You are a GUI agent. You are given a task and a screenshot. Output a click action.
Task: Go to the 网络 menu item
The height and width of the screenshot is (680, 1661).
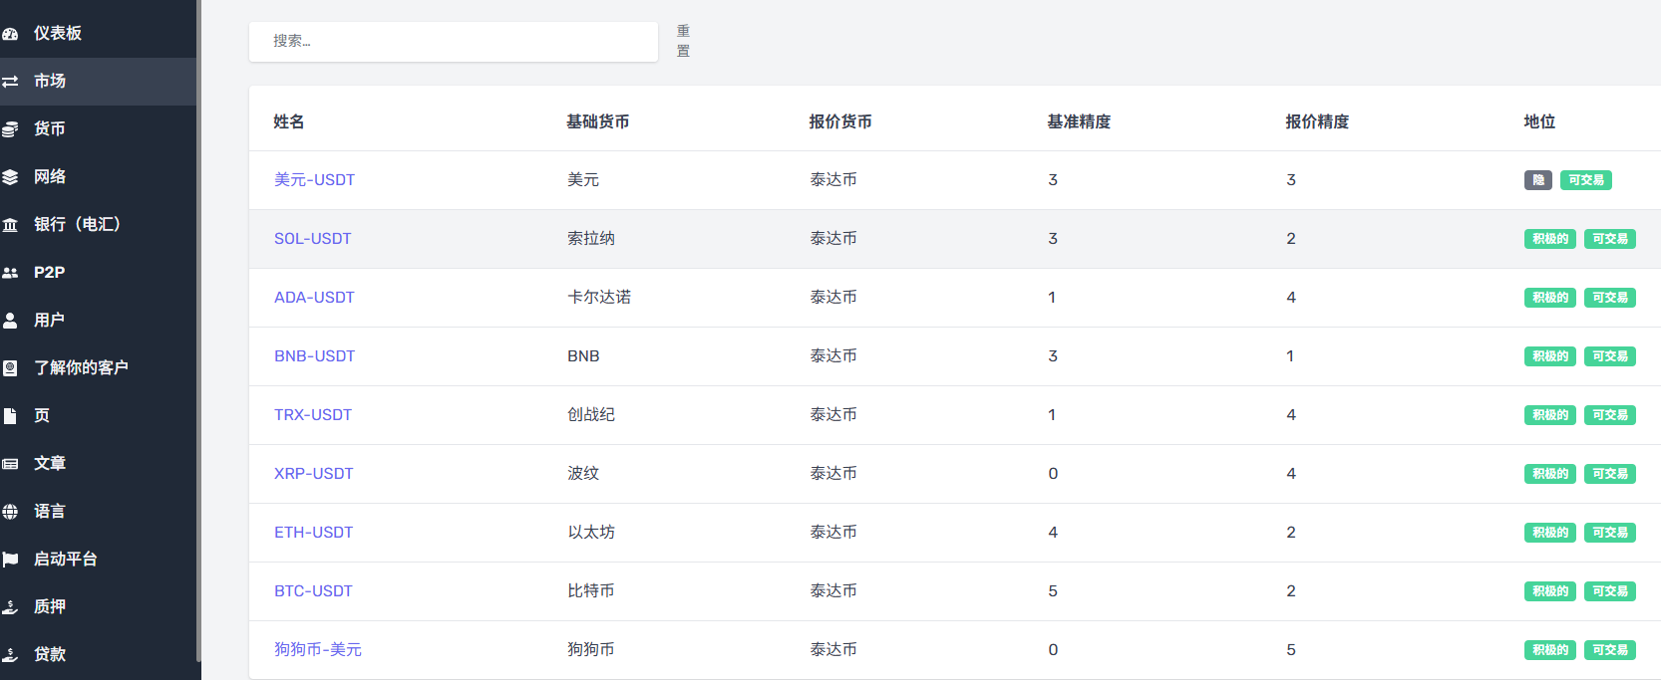(98, 177)
